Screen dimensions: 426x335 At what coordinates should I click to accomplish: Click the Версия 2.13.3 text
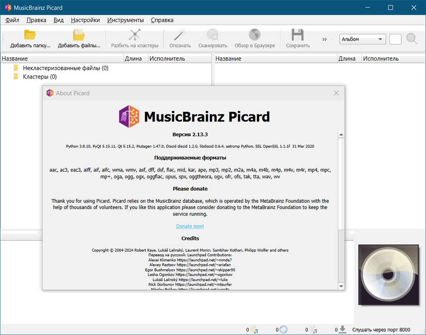point(190,134)
